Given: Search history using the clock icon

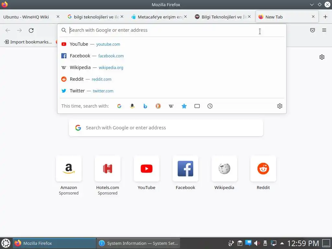Looking at the screenshot, I should [210, 106].
